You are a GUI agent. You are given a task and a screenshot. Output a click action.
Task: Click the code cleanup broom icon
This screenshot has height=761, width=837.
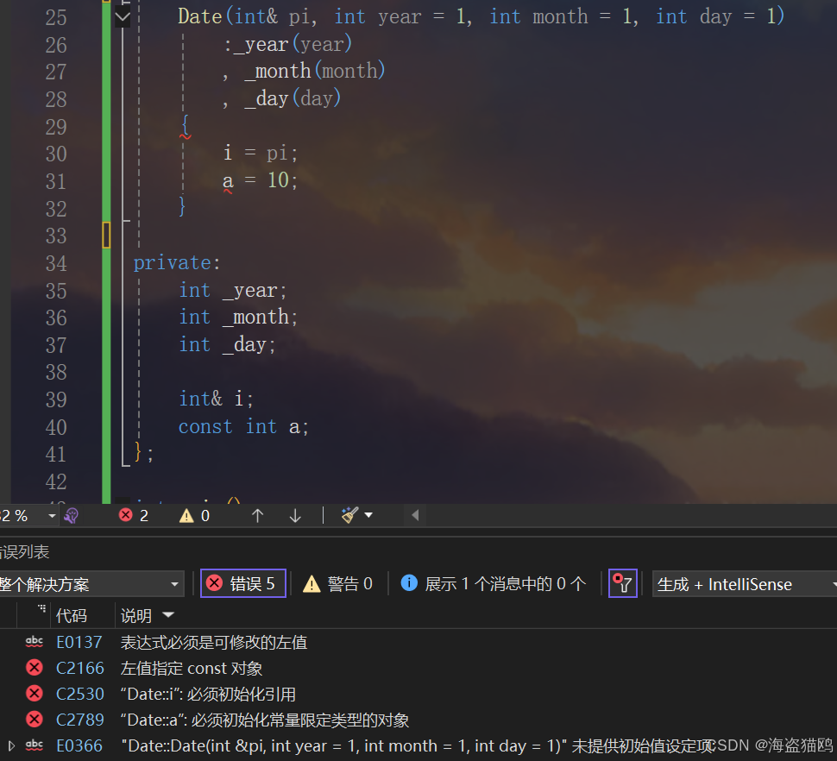[x=349, y=515]
